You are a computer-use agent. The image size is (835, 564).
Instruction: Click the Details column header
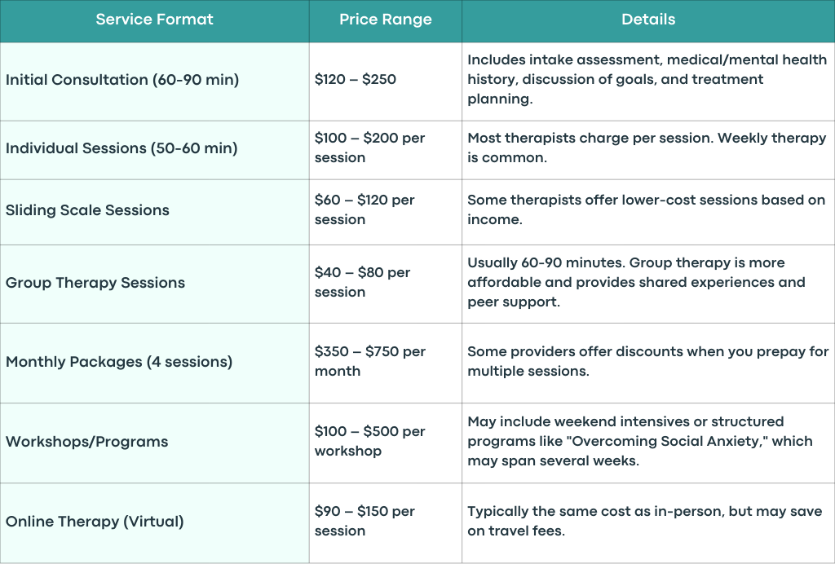(648, 21)
